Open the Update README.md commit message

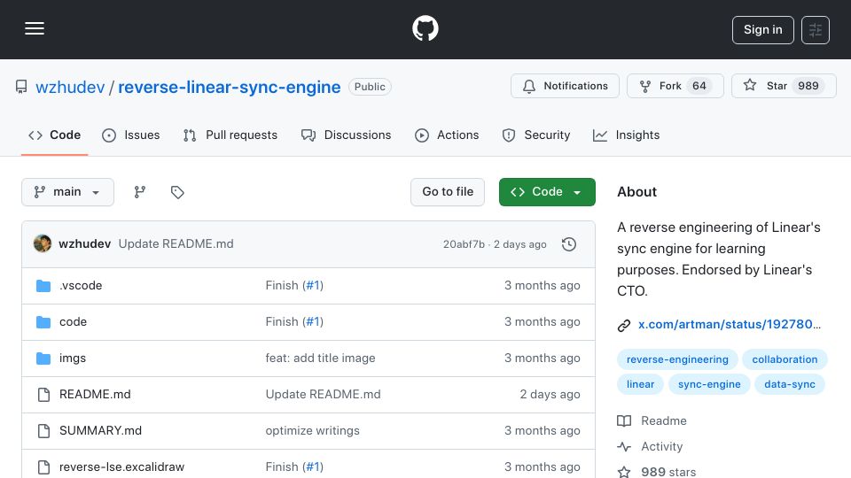[176, 244]
